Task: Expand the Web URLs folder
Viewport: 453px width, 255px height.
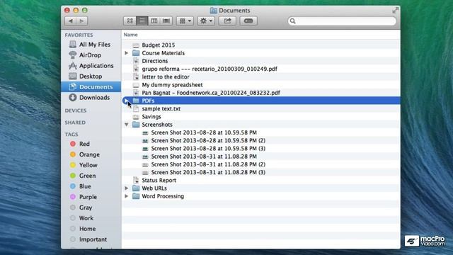Action: tap(126, 188)
